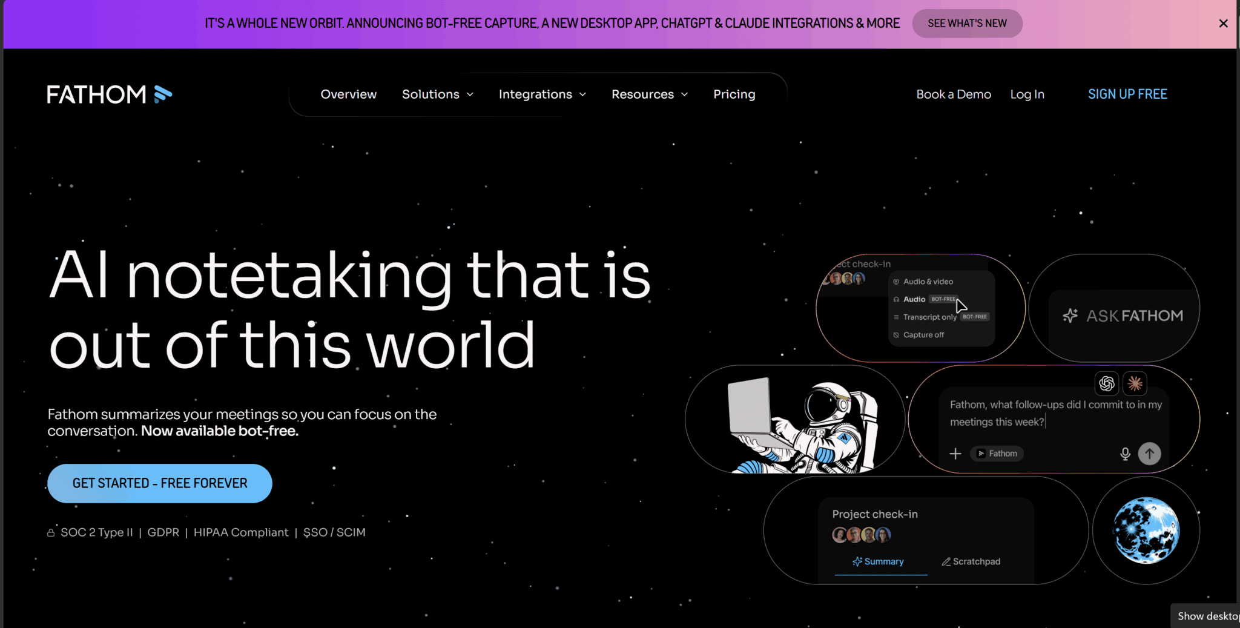Click the Show desktop button
Screen dimensions: 1240x628
pyautogui.click(x=1205, y=616)
